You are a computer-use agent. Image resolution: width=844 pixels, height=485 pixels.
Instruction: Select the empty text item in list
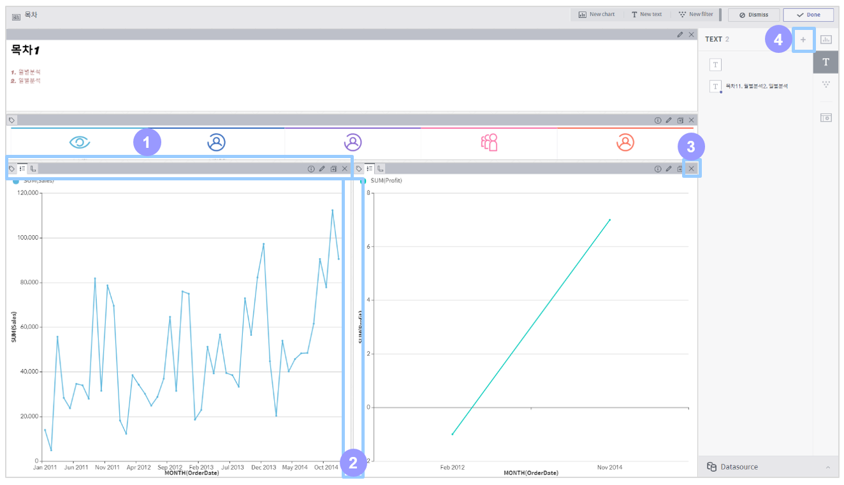(x=715, y=64)
